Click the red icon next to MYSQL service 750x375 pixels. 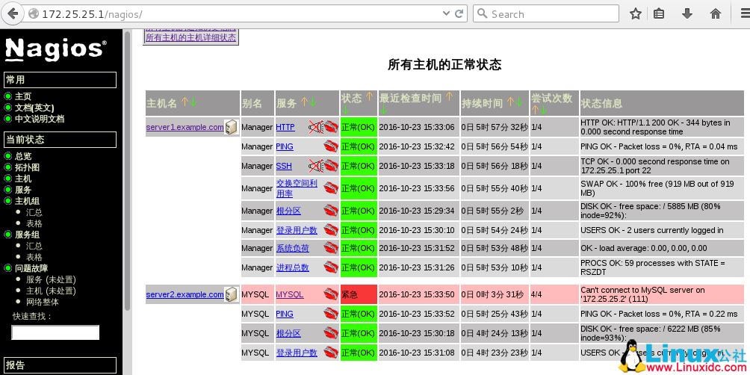[x=330, y=294]
